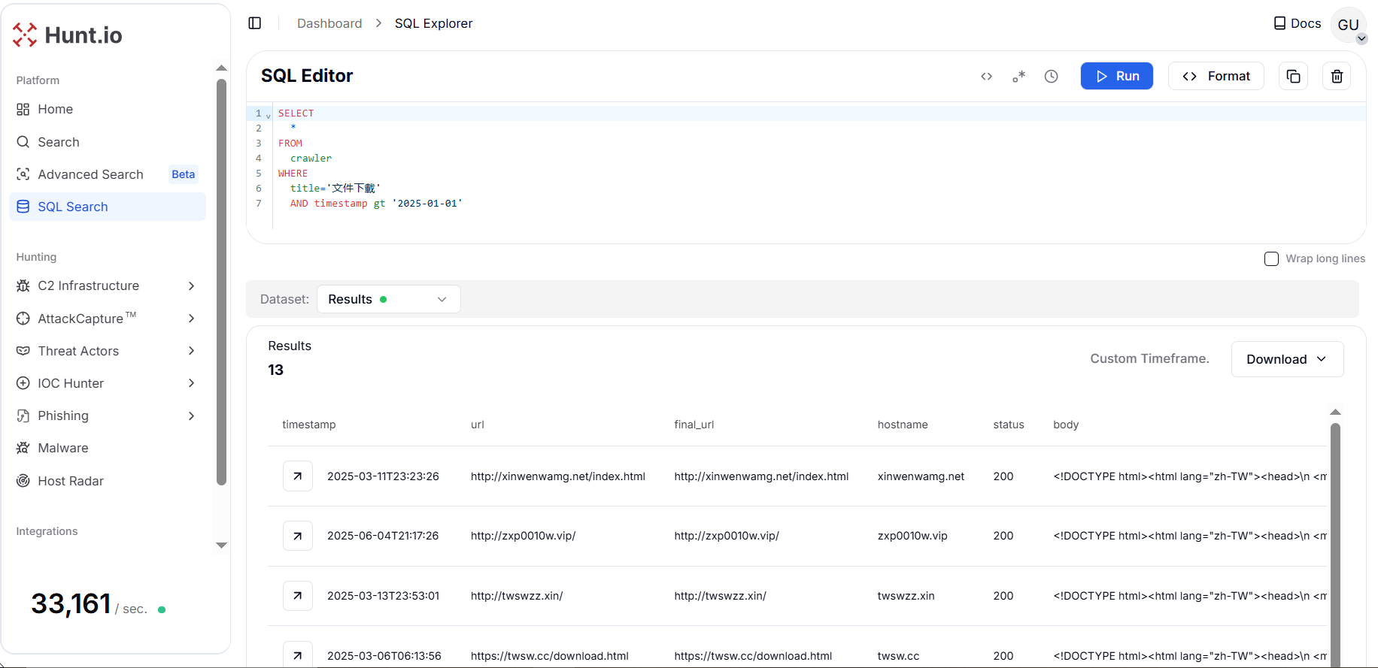Toggle the sidebar panel icon
1378x668 pixels.
(255, 23)
